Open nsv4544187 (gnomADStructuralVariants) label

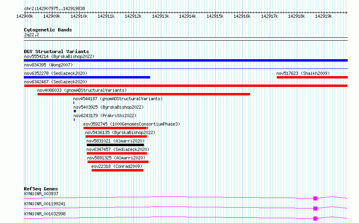click(x=118, y=99)
